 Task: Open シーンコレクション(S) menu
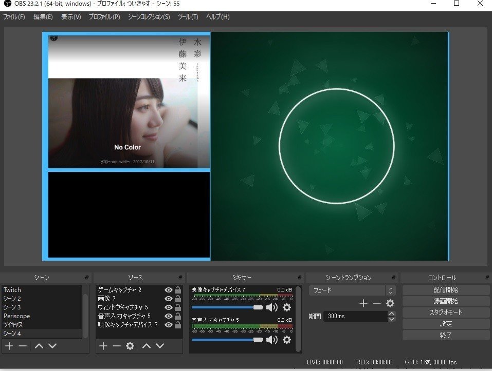149,17
